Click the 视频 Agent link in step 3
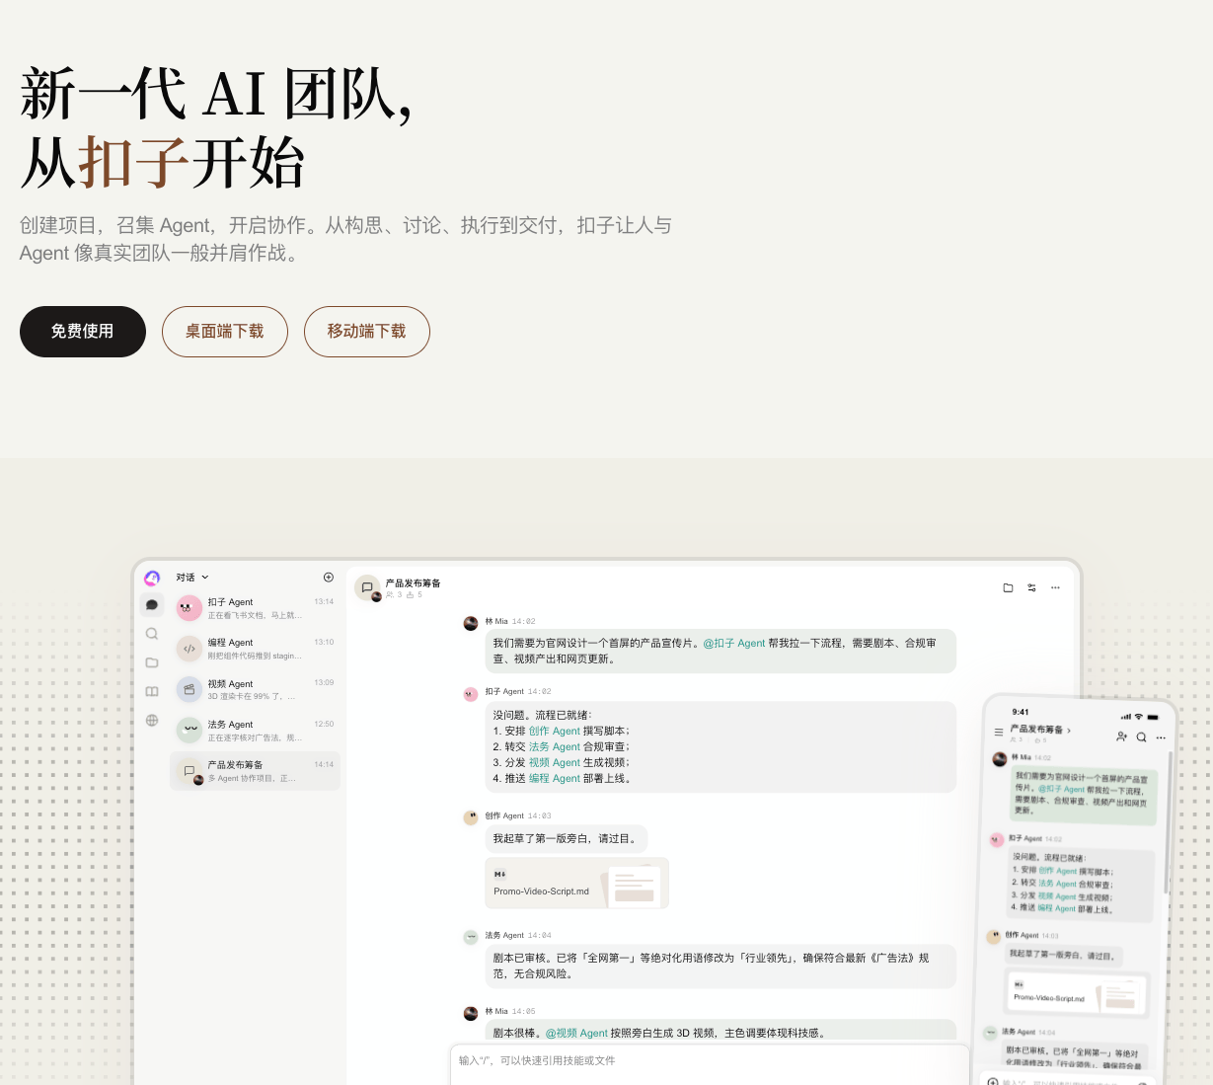Screen dimensions: 1213x1085 point(554,763)
